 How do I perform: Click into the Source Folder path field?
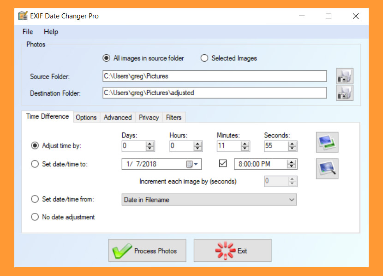point(214,76)
